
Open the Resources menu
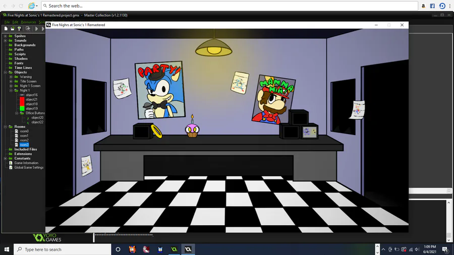pos(28,22)
